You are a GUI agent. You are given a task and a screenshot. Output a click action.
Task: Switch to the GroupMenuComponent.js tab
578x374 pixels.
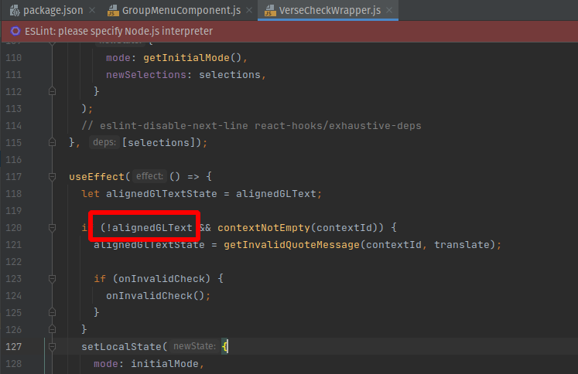pos(181,10)
